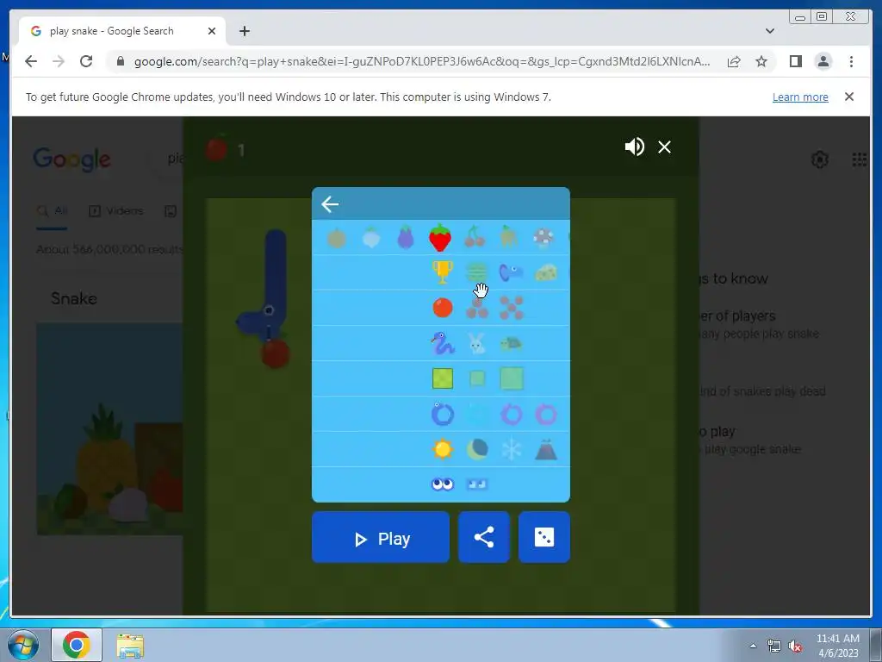View site information padlock
Image resolution: width=882 pixels, height=662 pixels.
pyautogui.click(x=120, y=61)
